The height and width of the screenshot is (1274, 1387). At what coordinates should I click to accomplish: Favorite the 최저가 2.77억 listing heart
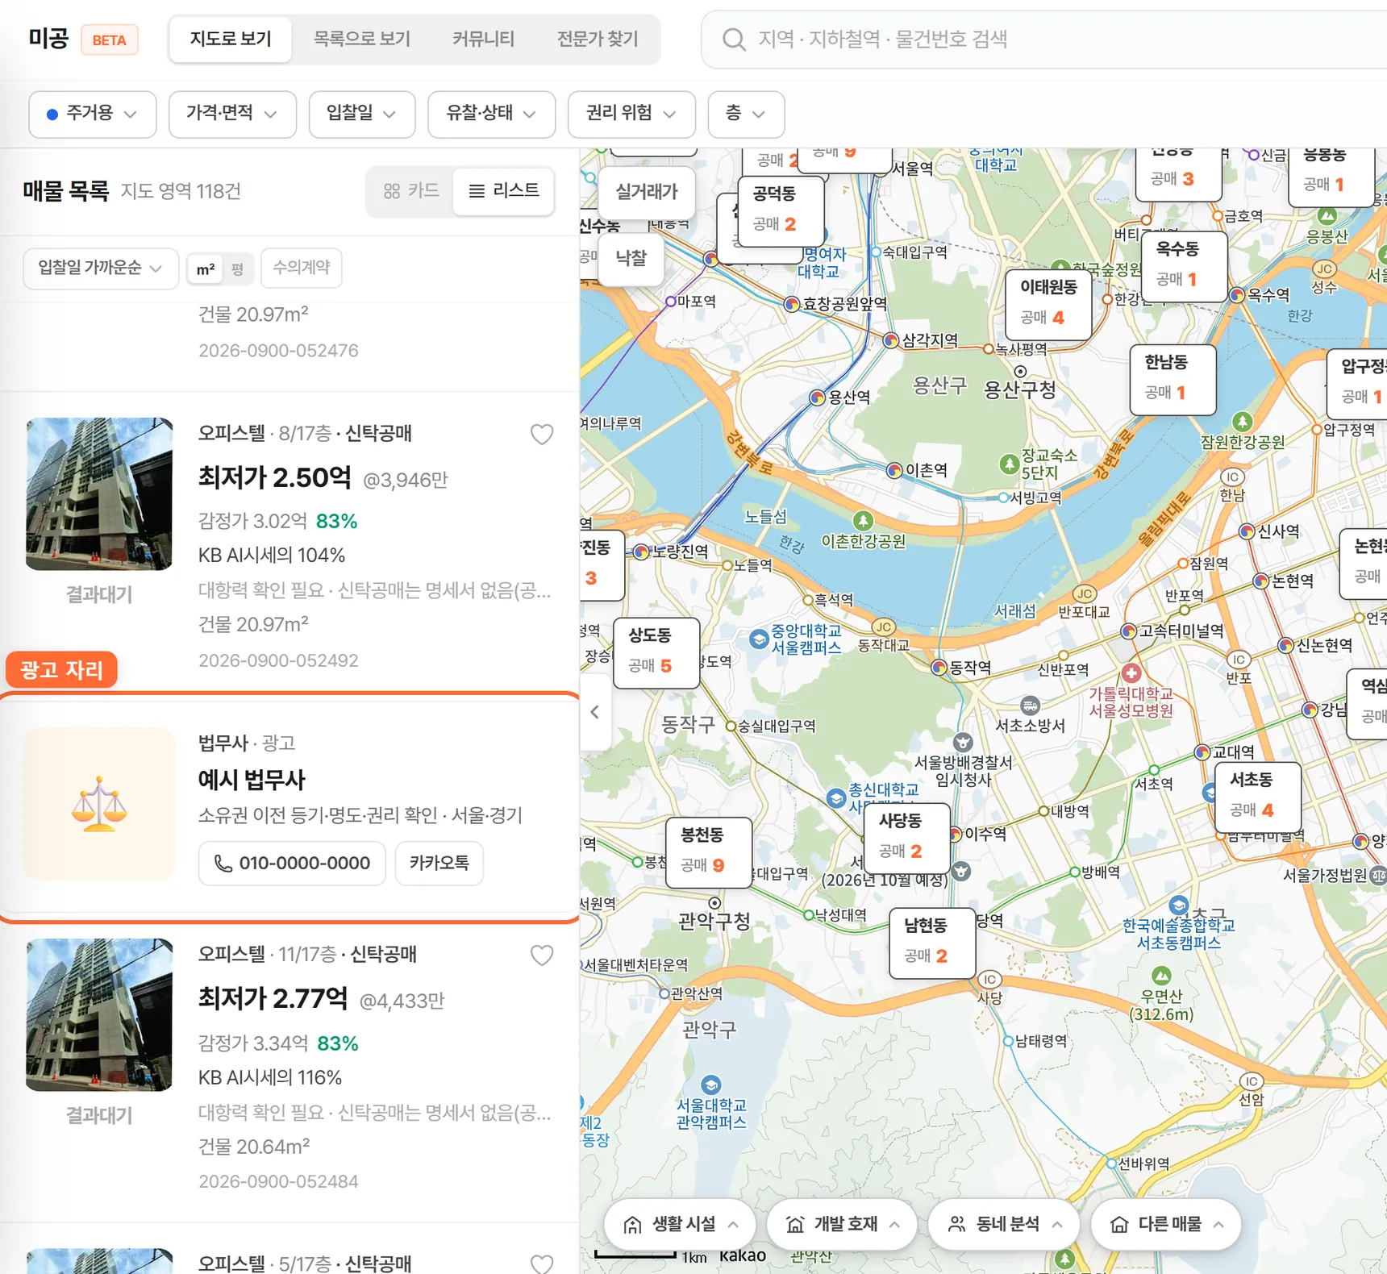point(542,955)
